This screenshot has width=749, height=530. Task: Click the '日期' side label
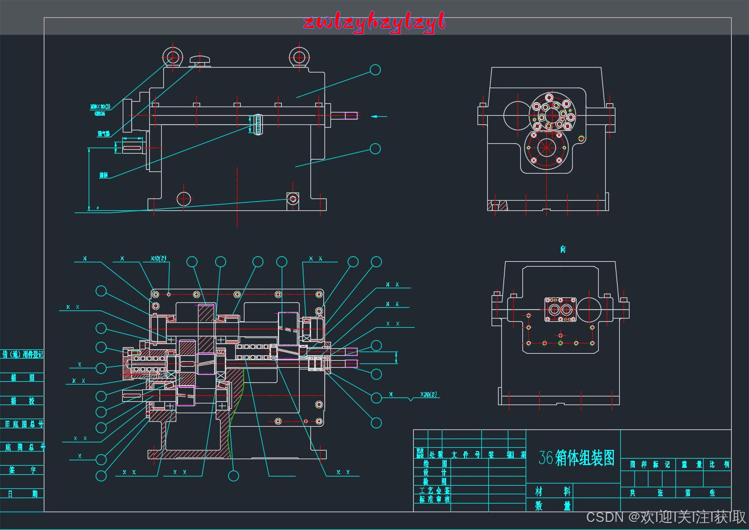click(x=23, y=493)
